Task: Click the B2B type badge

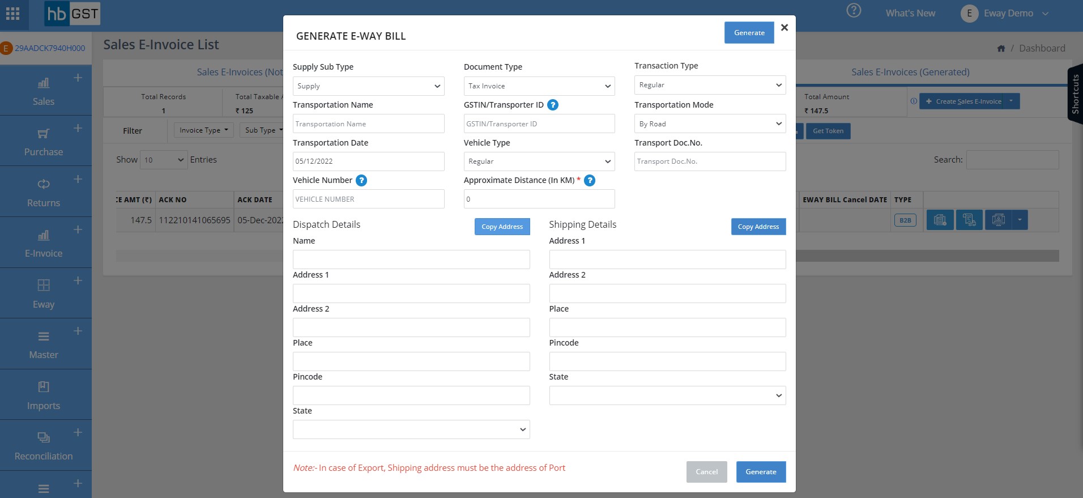Action: coord(905,220)
